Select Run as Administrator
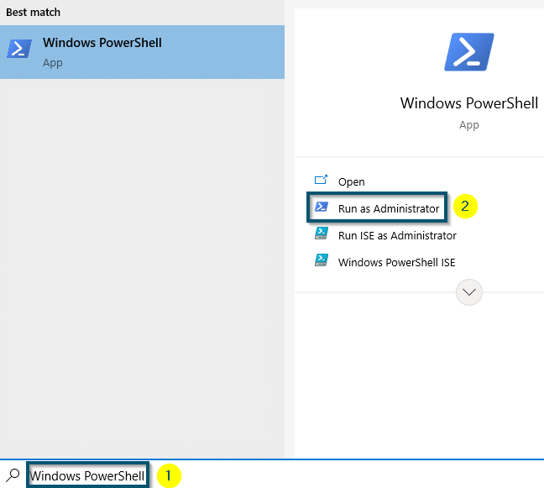Screen dimensions: 544x488 pos(389,208)
